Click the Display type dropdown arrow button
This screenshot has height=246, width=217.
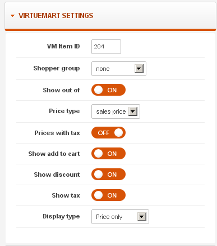(142, 217)
